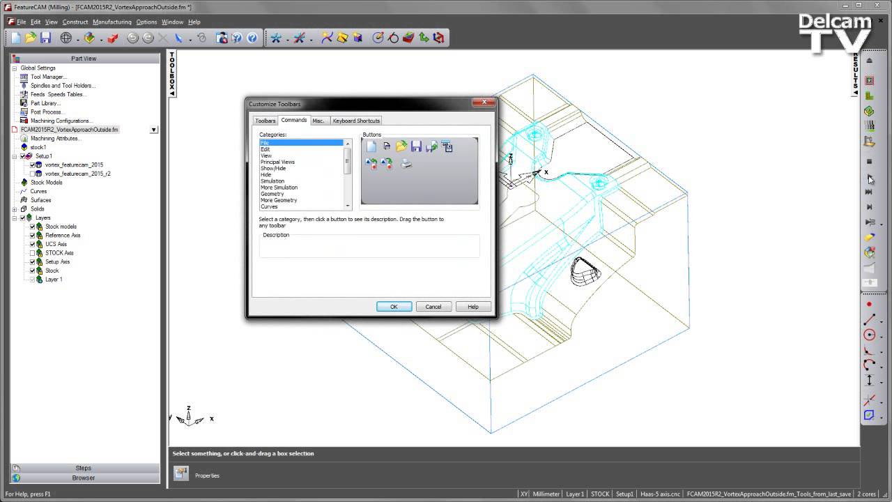Open the Options menu
This screenshot has width=892, height=502.
click(146, 22)
